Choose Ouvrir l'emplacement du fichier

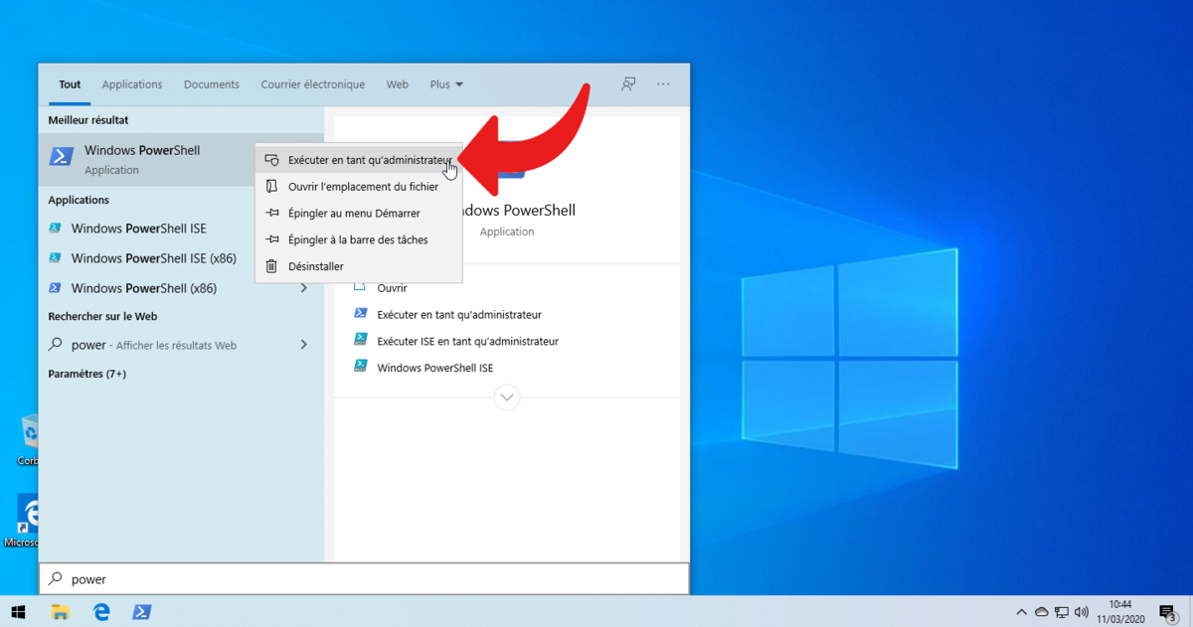(x=359, y=186)
